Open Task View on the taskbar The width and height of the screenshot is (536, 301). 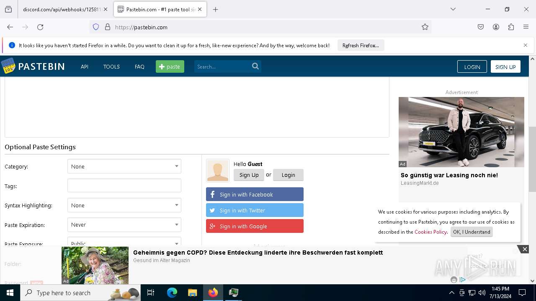pyautogui.click(x=151, y=293)
